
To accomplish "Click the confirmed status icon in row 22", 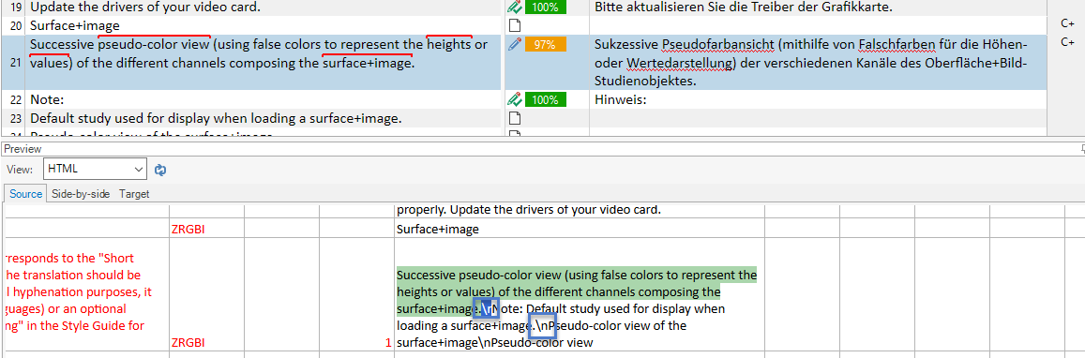I will pyautogui.click(x=514, y=99).
